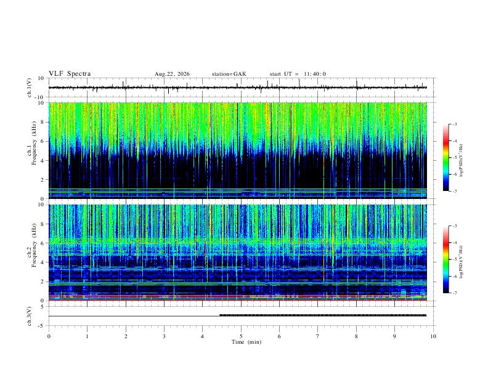Screen dimensions: 488x377
Task: Click the ch.2 spectrogram color scale bar
Action: tap(445, 259)
